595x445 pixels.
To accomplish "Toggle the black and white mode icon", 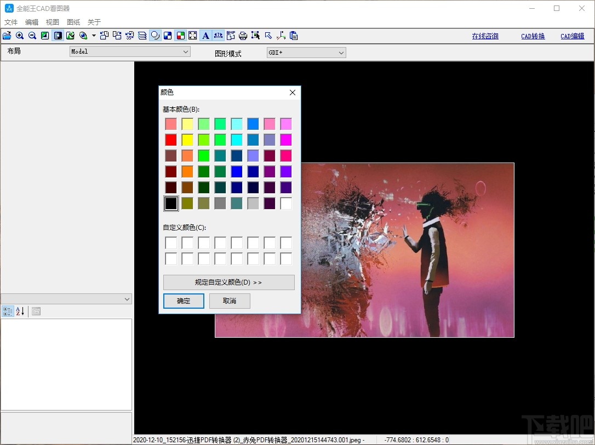I will (168, 36).
